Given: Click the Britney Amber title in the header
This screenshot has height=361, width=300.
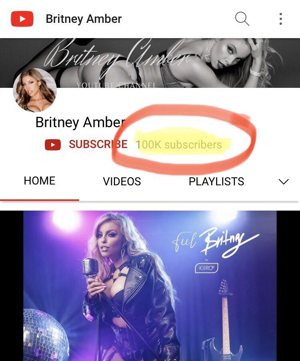Looking at the screenshot, I should 84,19.
